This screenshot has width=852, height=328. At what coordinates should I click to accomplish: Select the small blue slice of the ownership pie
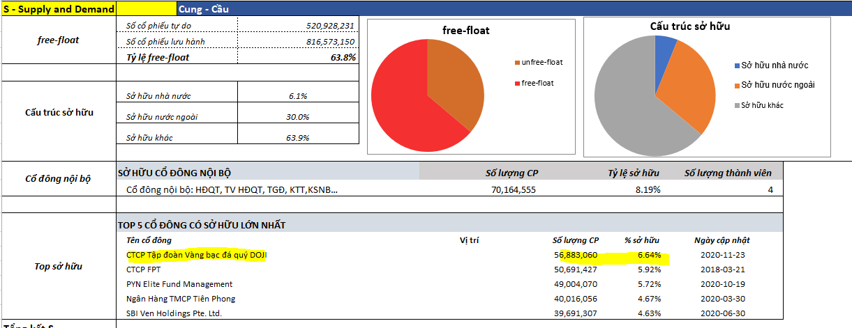665,47
